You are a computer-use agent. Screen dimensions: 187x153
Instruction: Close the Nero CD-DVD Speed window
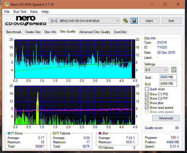(x=178, y=4)
